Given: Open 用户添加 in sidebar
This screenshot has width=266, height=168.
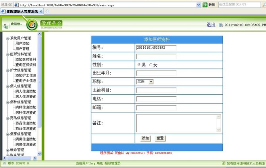Looking at the screenshot, I should [x=22, y=44].
